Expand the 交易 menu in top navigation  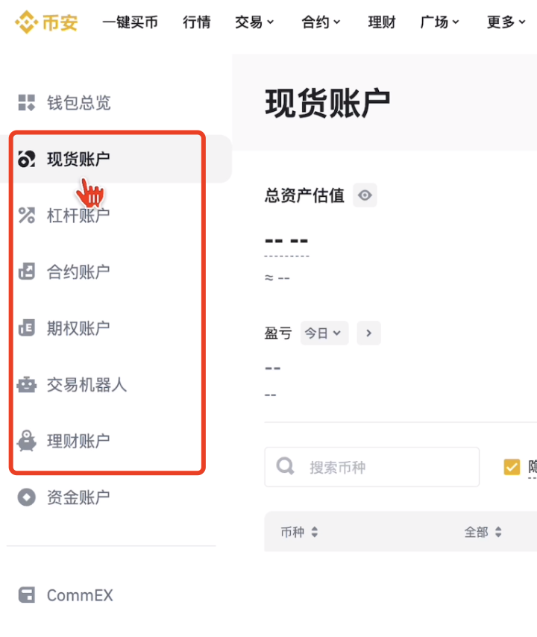(x=254, y=22)
